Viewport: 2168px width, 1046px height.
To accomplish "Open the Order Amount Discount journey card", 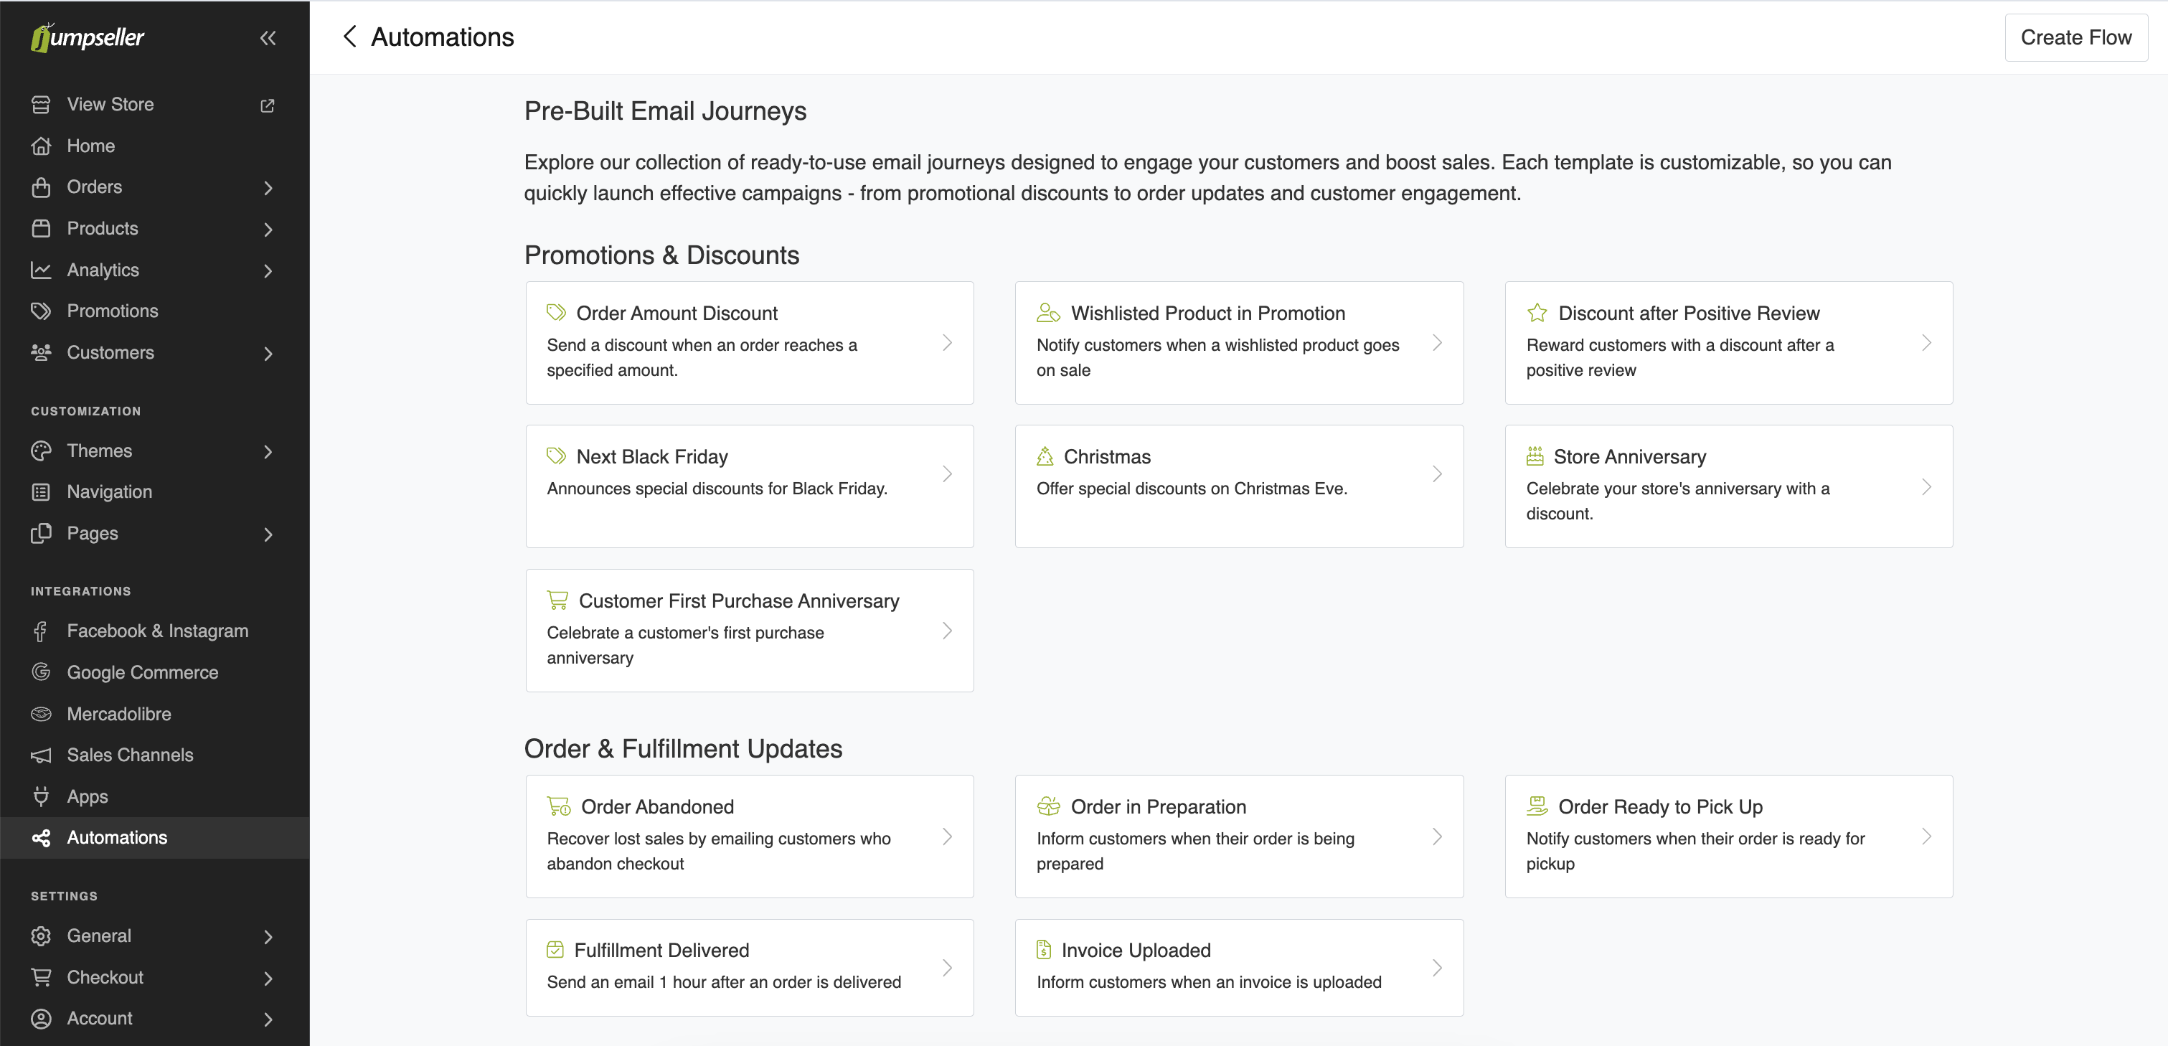I will [749, 342].
